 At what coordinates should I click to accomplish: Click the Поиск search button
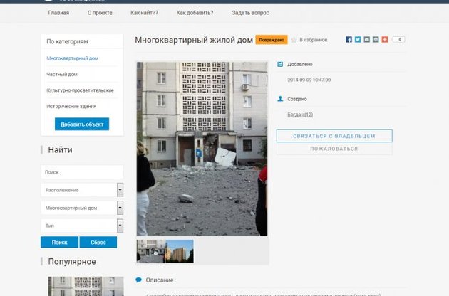(x=60, y=242)
